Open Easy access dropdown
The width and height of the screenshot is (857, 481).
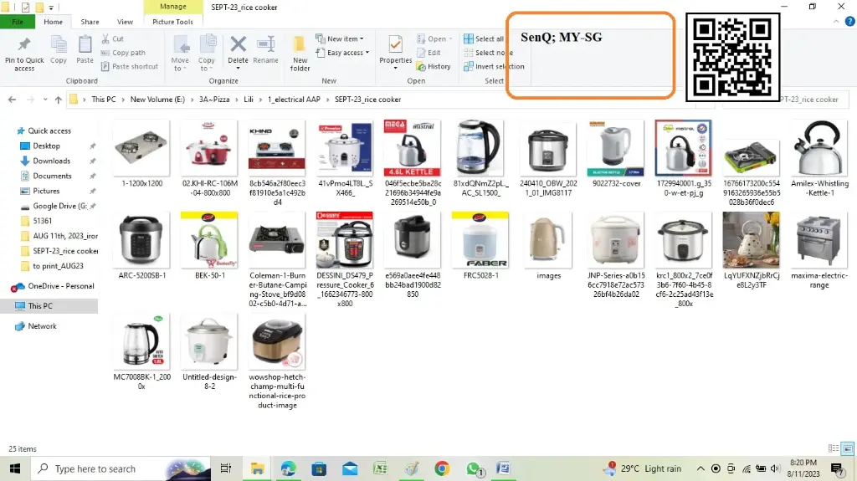[342, 53]
